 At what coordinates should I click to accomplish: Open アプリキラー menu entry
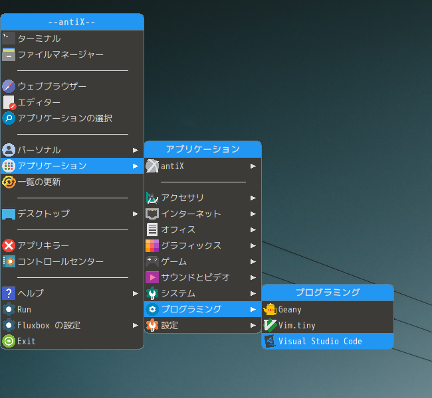72,245
